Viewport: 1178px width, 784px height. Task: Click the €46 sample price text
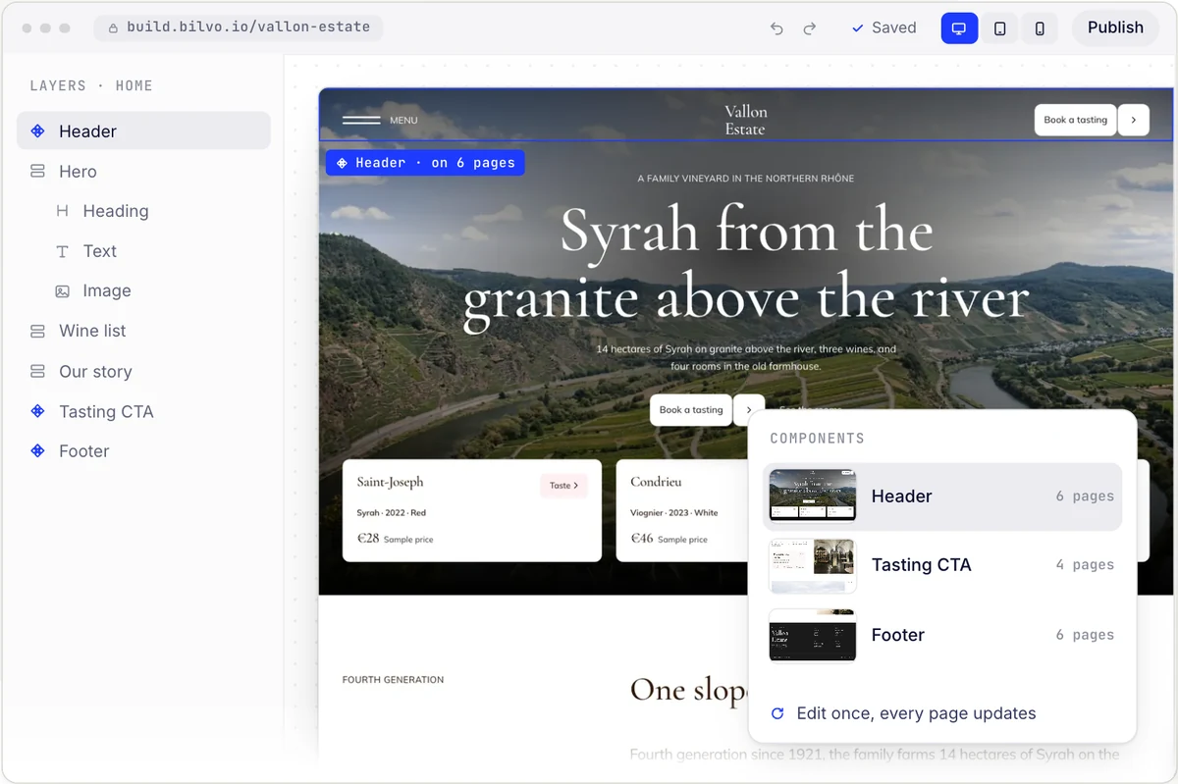click(x=669, y=539)
